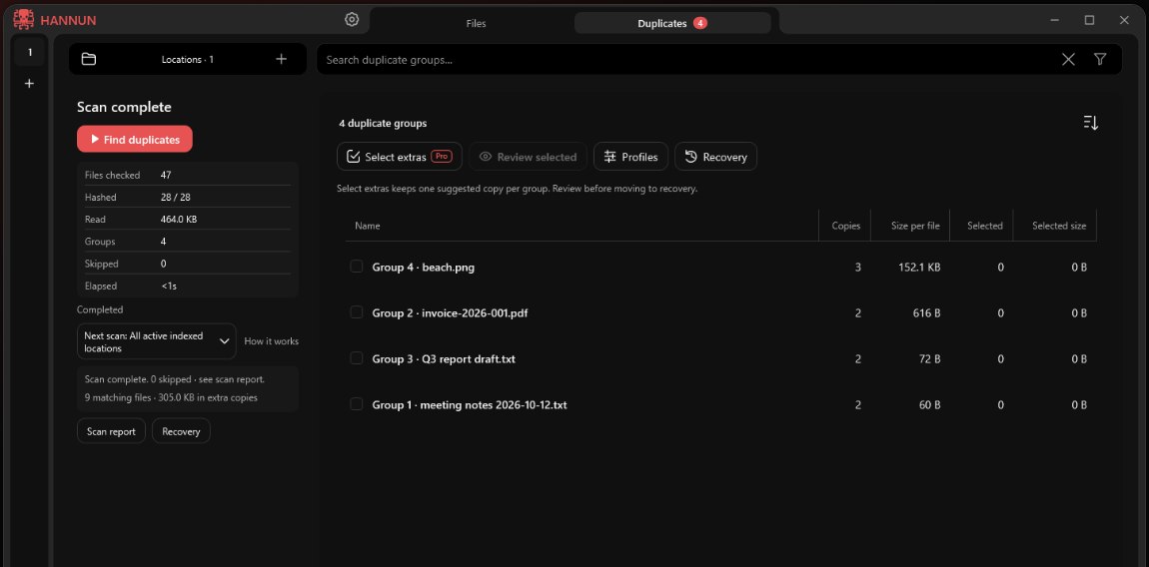Click the 4 duplicate groups heading
The height and width of the screenshot is (567, 1149).
(x=383, y=123)
